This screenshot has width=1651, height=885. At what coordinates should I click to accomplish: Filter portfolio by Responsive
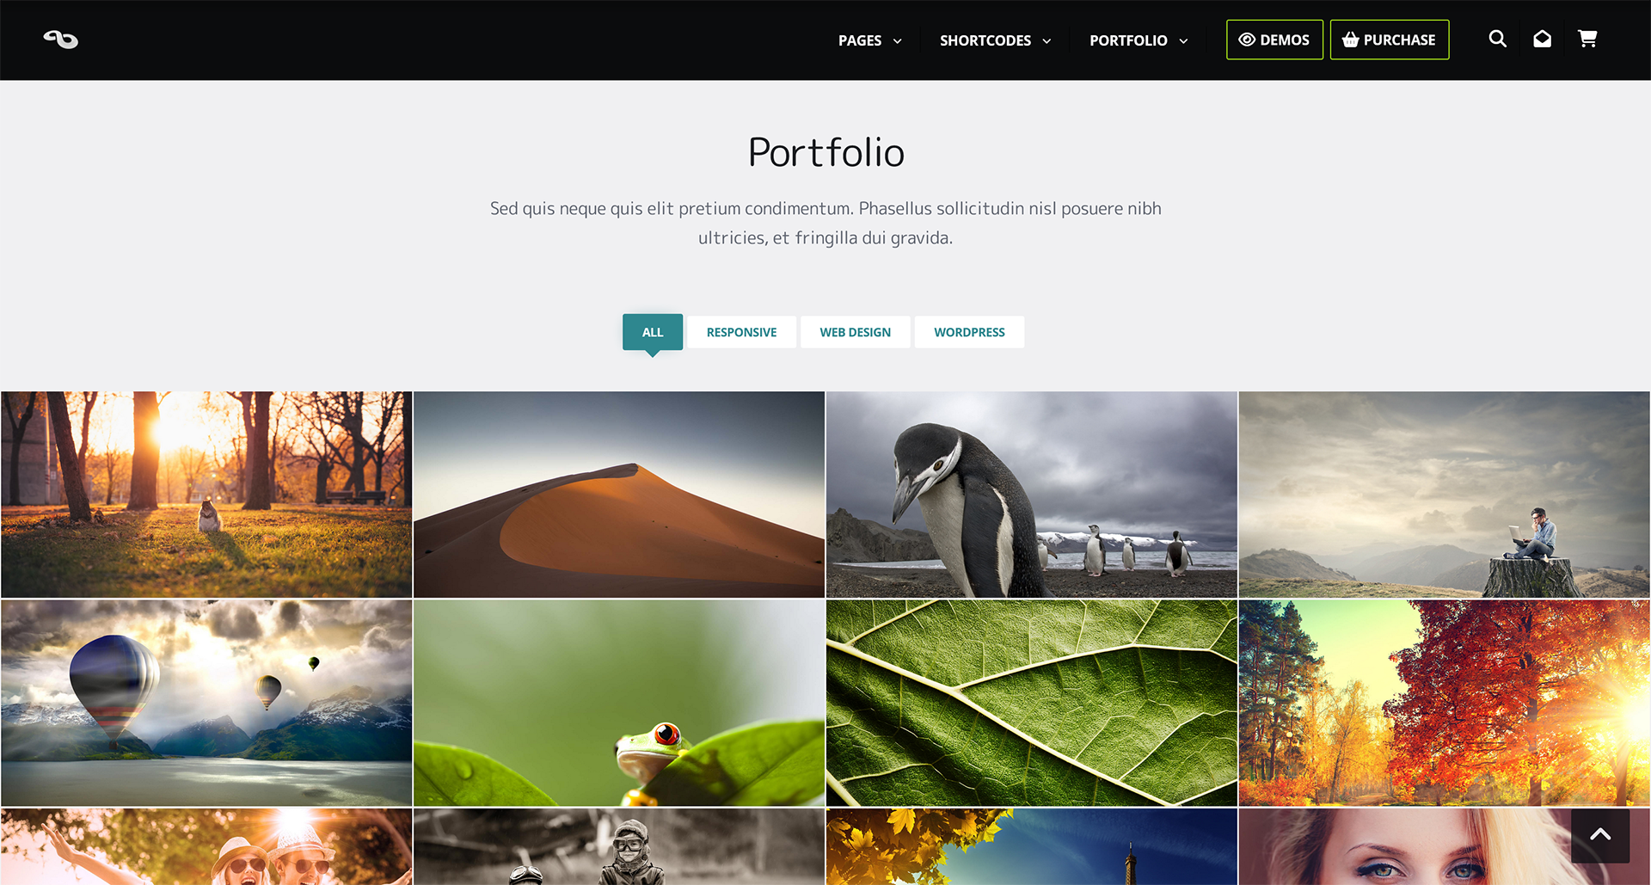click(741, 332)
